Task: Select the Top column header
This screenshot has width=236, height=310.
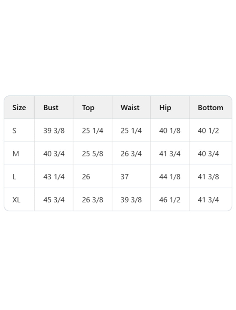Action: coord(88,107)
